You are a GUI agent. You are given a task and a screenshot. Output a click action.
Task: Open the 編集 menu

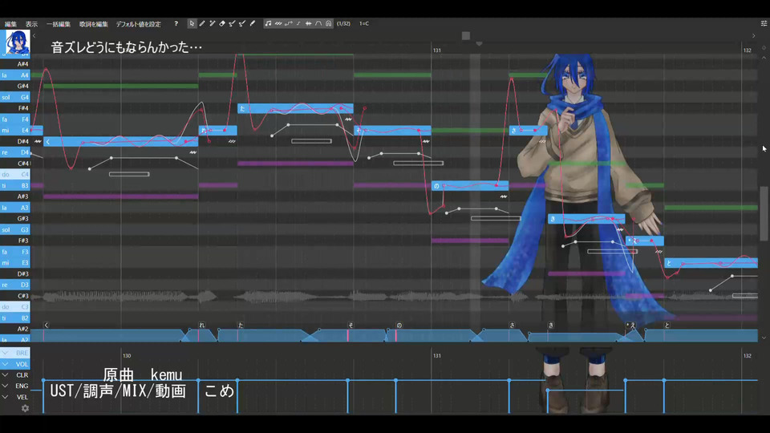coord(10,24)
